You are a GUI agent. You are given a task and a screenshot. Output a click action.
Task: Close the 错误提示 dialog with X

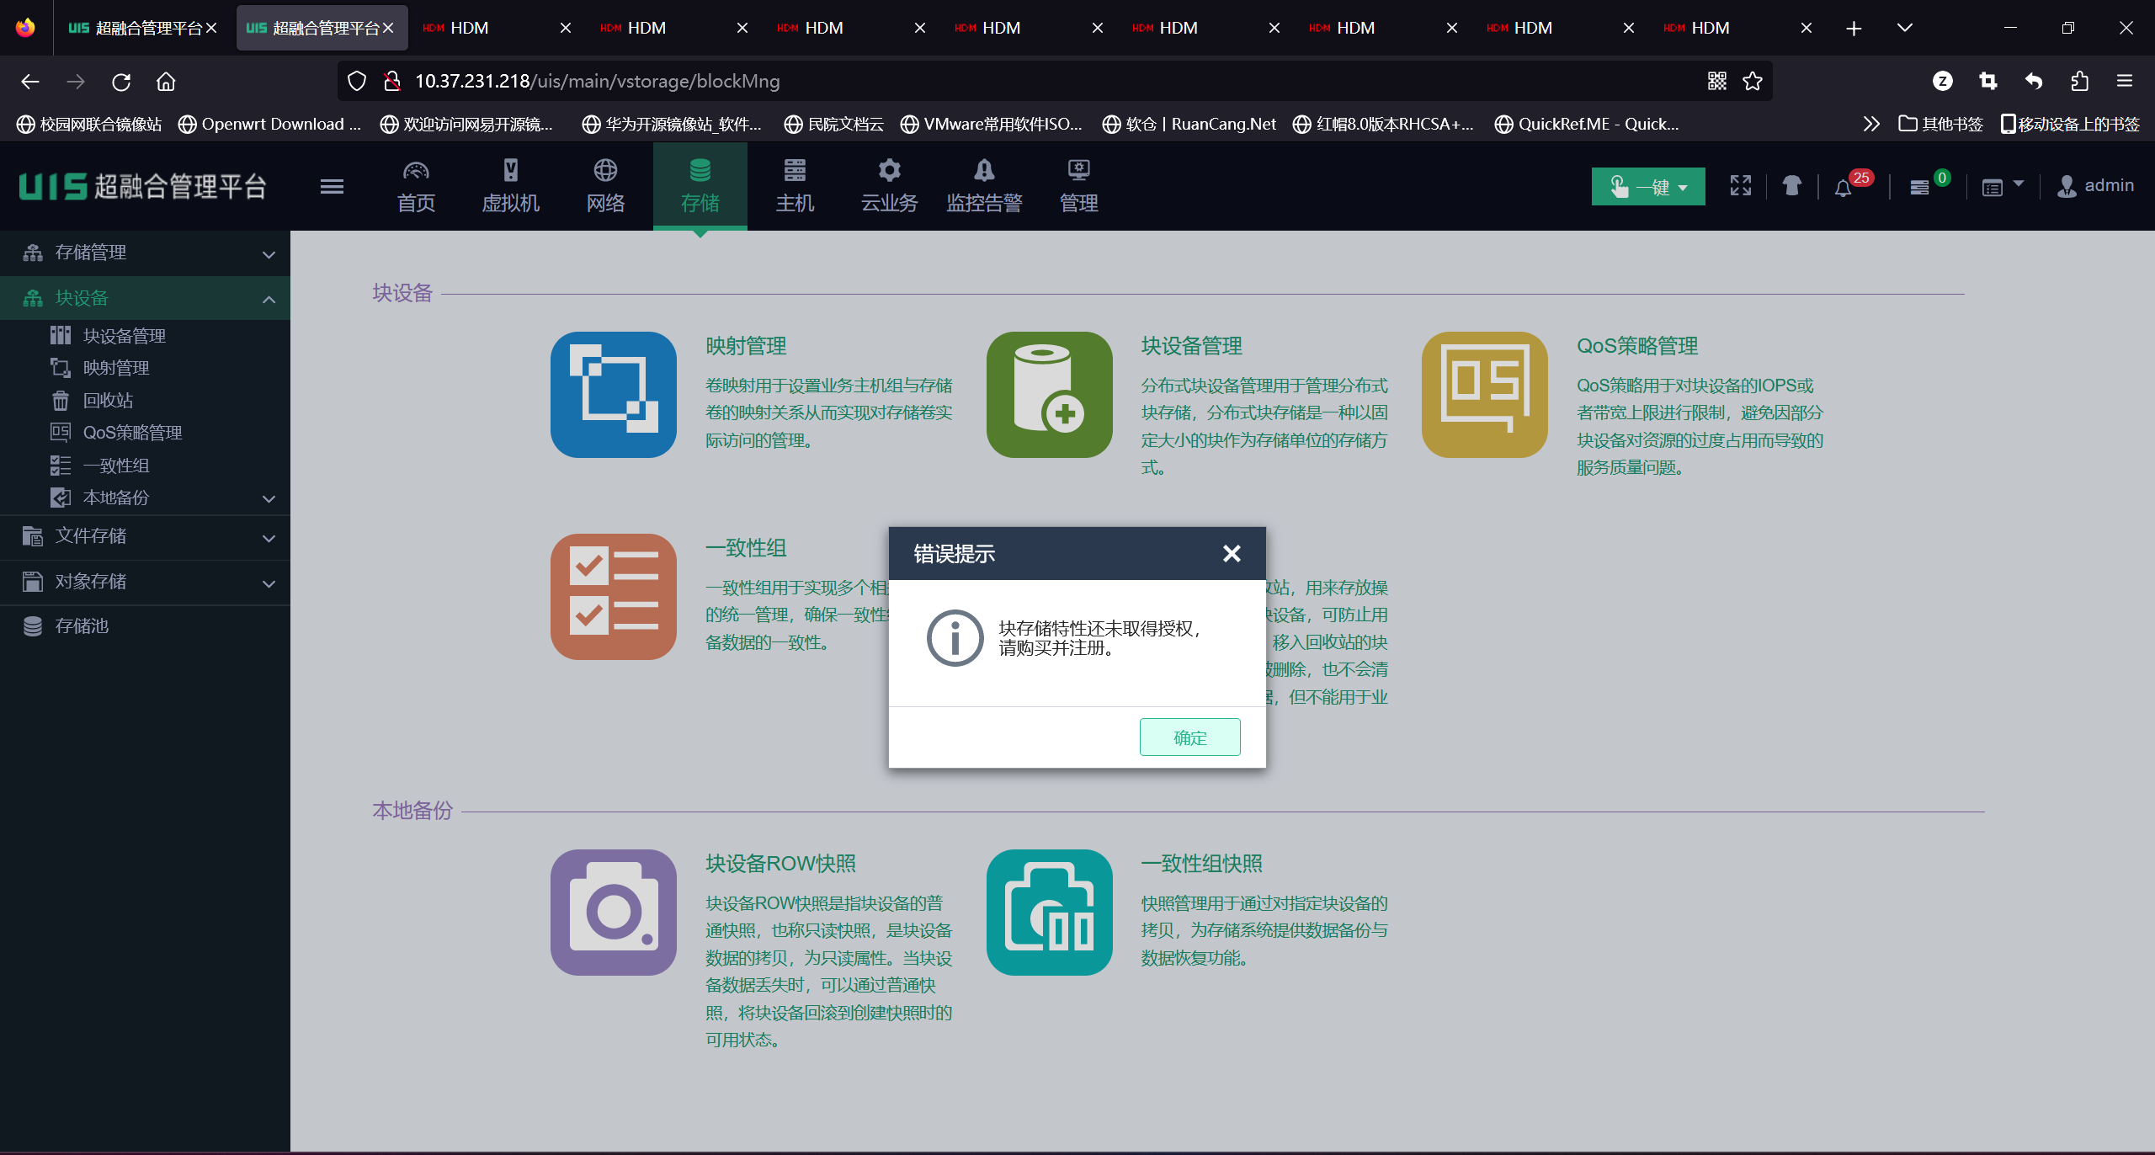(1232, 553)
